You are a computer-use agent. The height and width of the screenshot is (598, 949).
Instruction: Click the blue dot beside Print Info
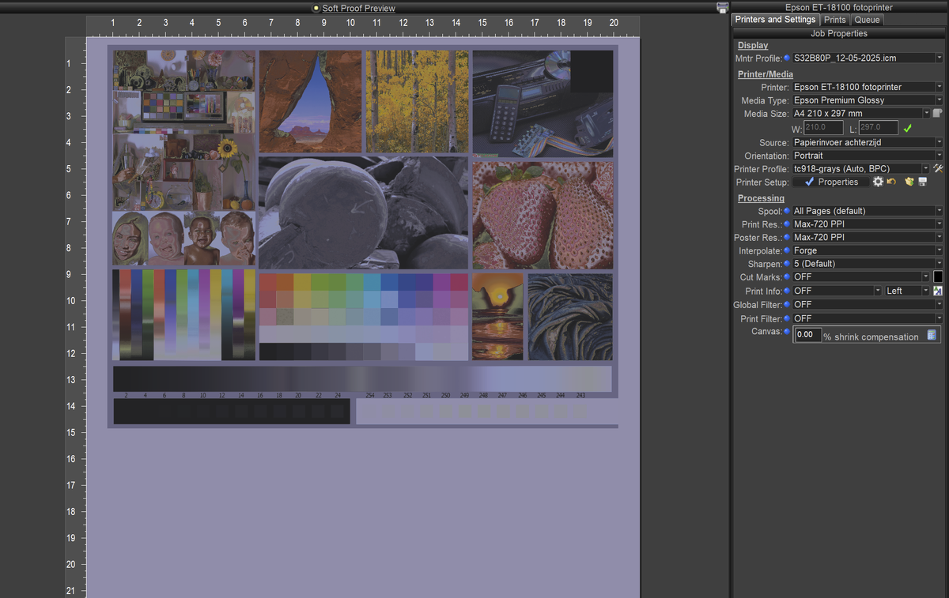point(787,291)
